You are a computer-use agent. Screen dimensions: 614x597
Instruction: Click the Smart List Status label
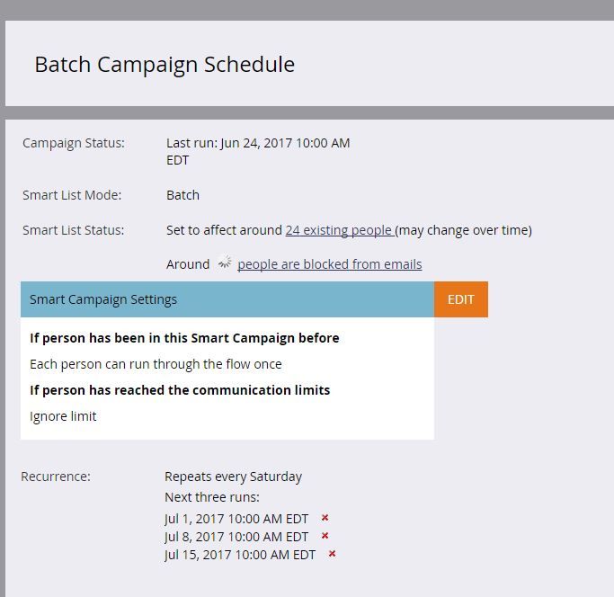pyautogui.click(x=73, y=230)
